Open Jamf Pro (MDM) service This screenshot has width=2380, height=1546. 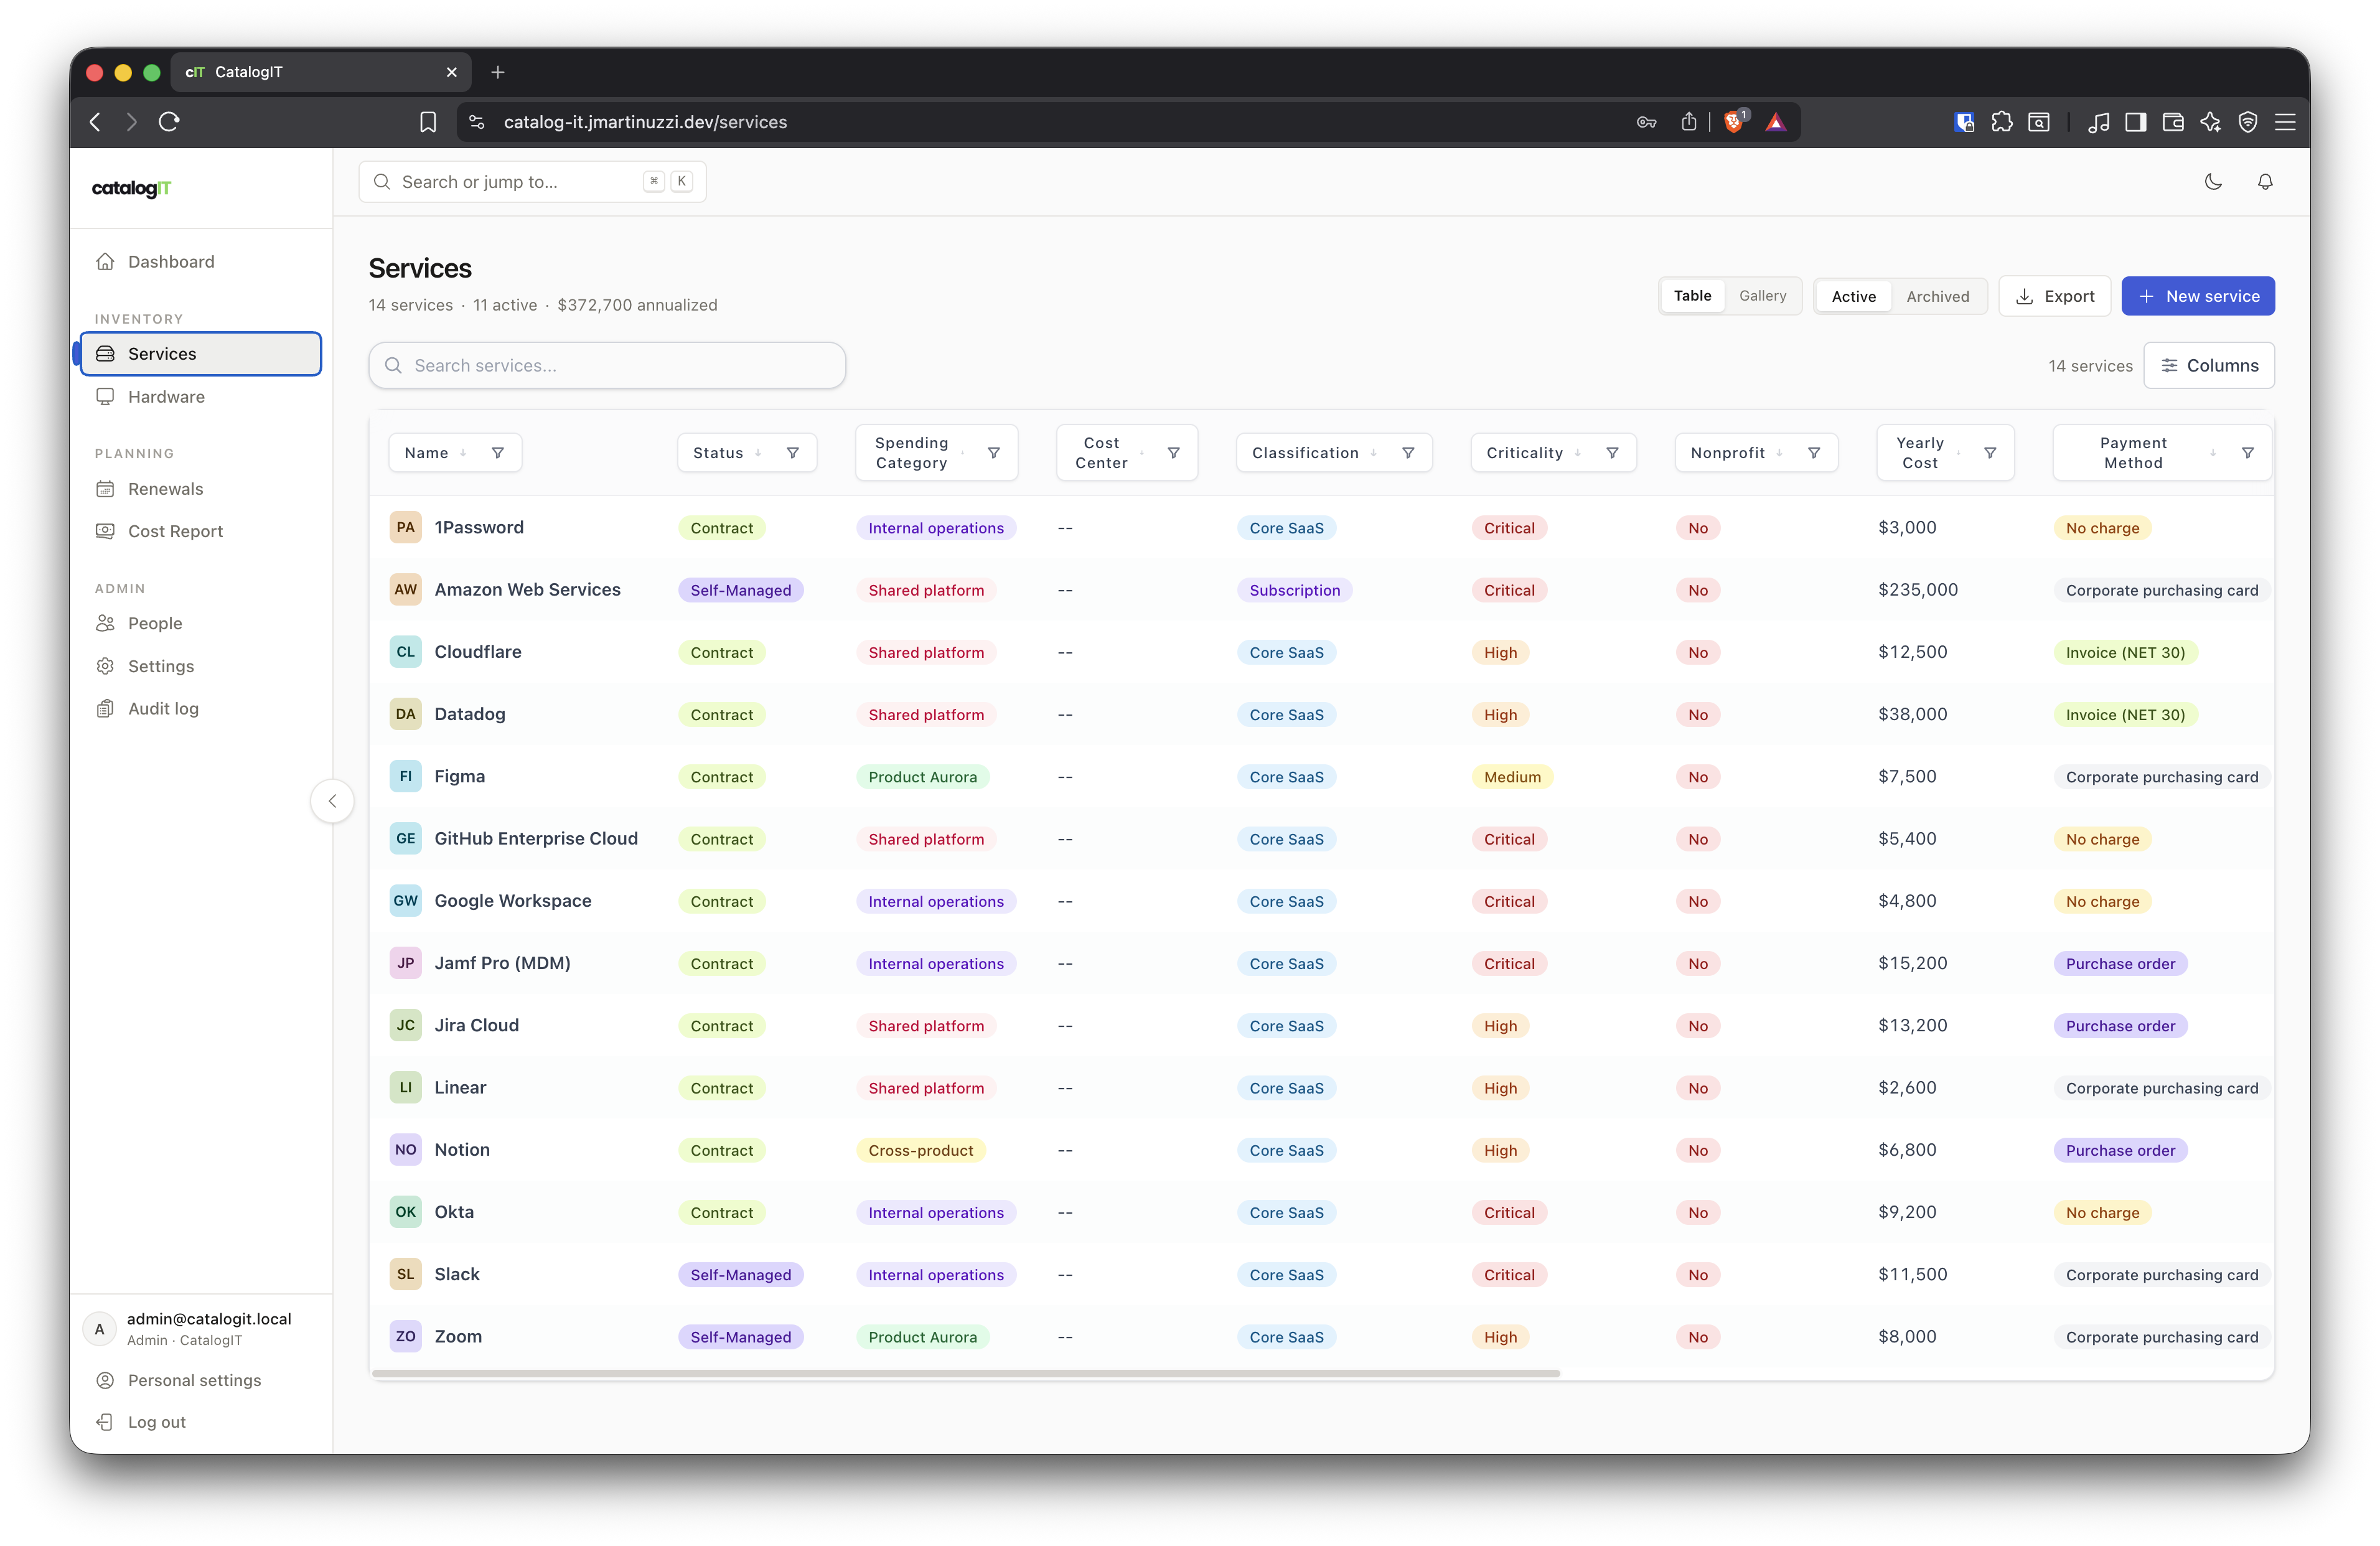coord(502,963)
